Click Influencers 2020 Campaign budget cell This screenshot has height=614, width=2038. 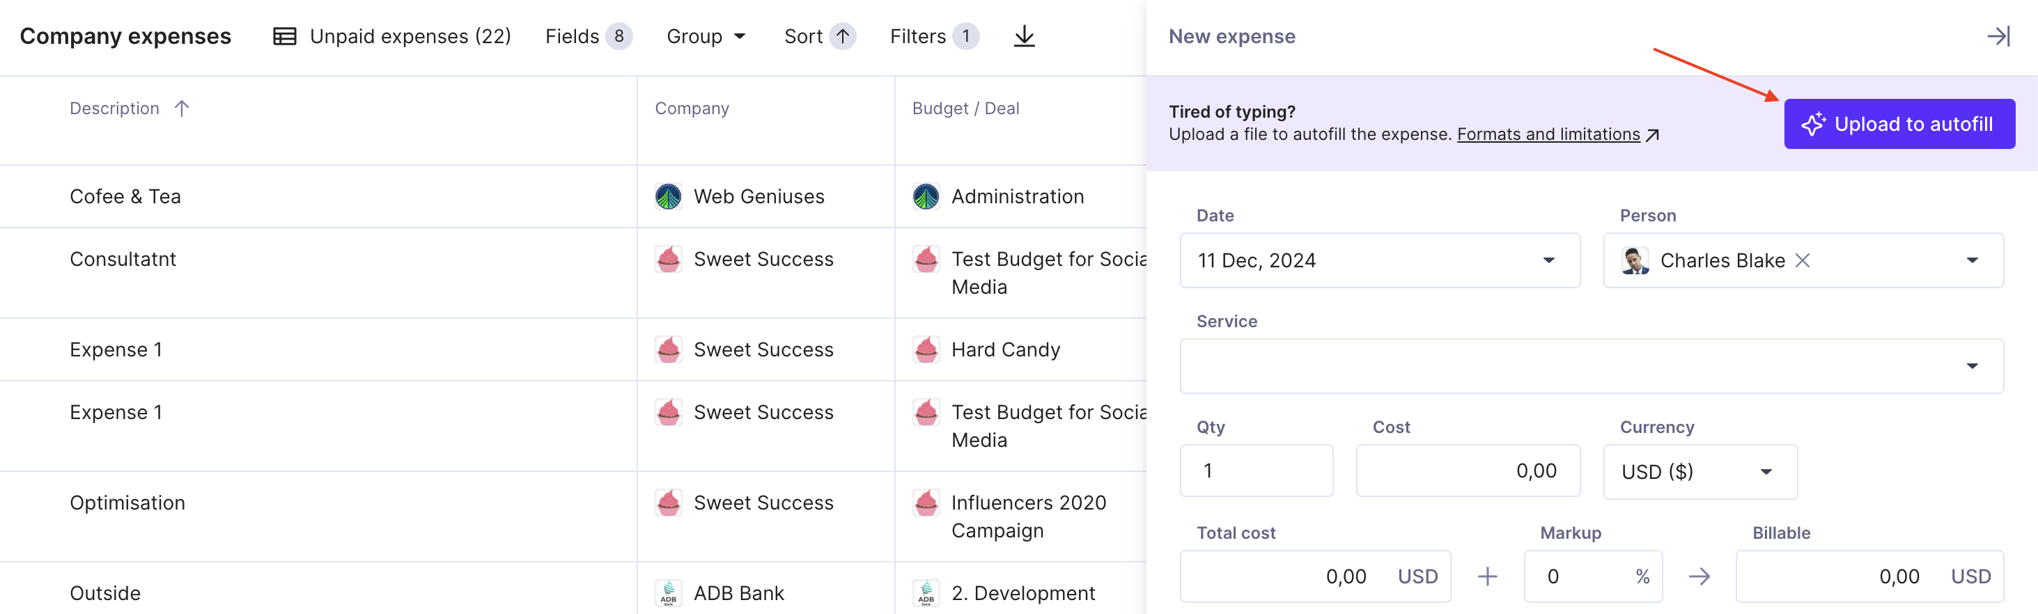tap(1020, 517)
